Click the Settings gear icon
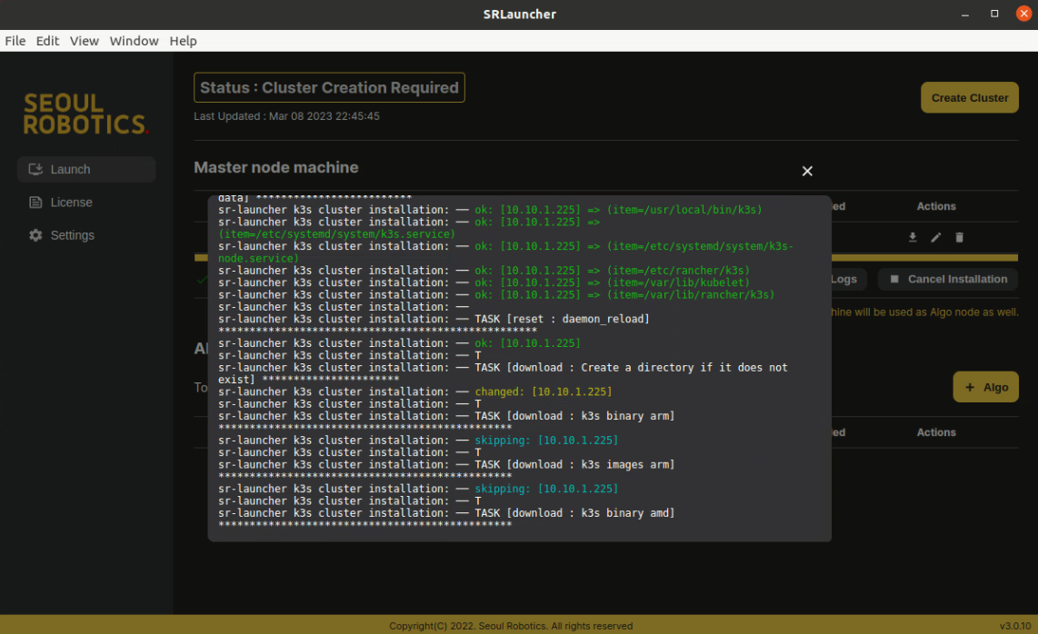Viewport: 1038px width, 634px height. (x=35, y=235)
